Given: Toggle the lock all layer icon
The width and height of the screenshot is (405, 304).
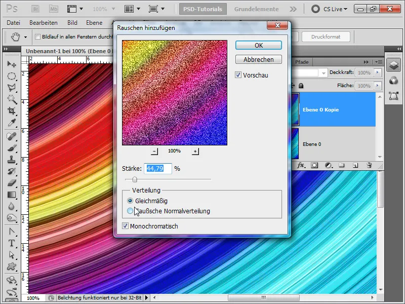Looking at the screenshot, I should [x=301, y=86].
